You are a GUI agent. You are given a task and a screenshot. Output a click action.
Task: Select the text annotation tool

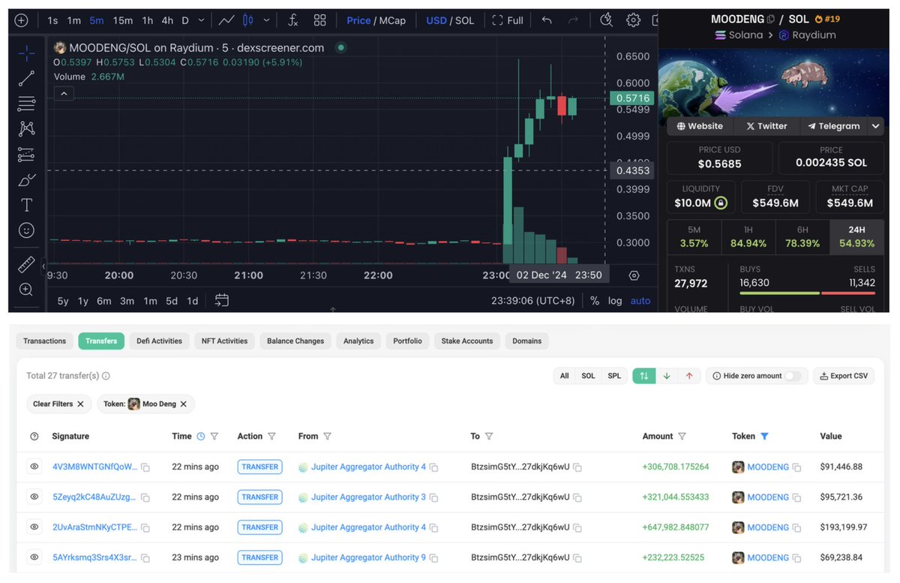[x=25, y=205]
